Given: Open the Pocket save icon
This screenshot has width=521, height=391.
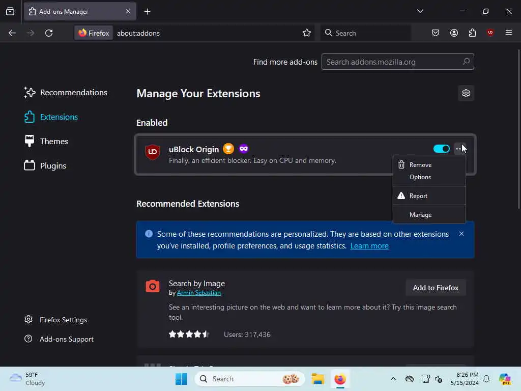Looking at the screenshot, I should pyautogui.click(x=436, y=33).
